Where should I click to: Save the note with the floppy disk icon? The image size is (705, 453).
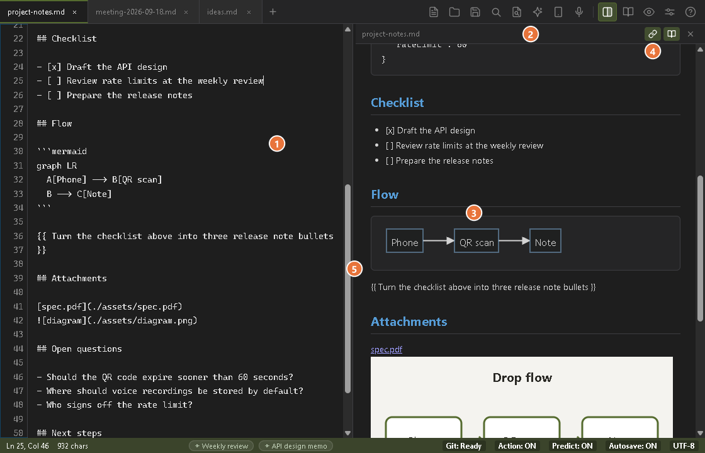(x=475, y=12)
